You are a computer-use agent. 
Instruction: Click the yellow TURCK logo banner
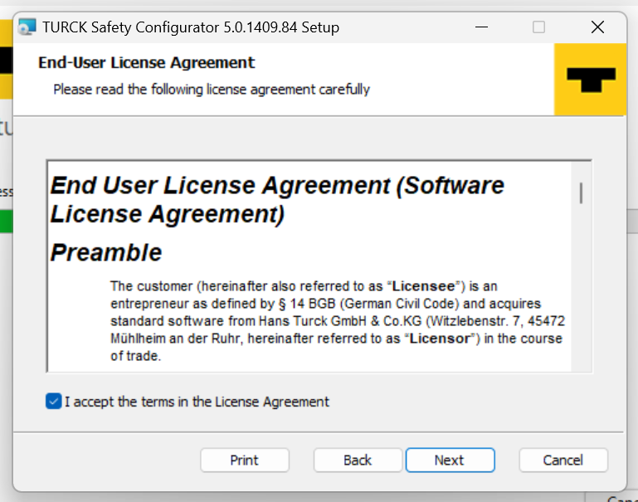point(590,80)
